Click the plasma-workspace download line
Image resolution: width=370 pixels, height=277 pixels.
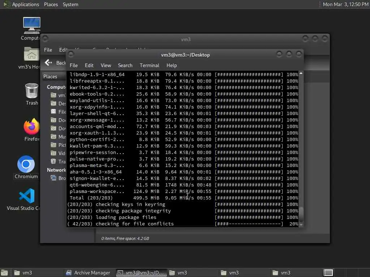[184, 191]
